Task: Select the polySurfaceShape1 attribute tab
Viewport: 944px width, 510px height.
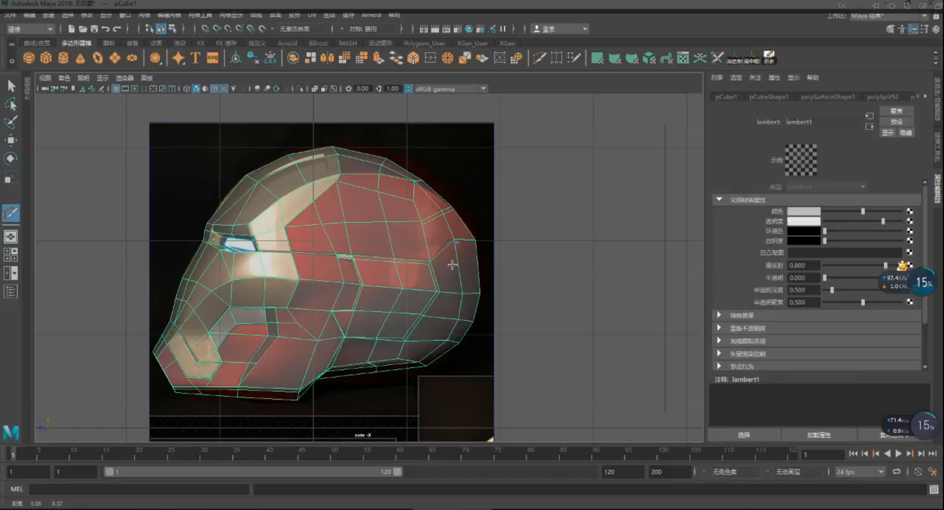Action: [828, 97]
